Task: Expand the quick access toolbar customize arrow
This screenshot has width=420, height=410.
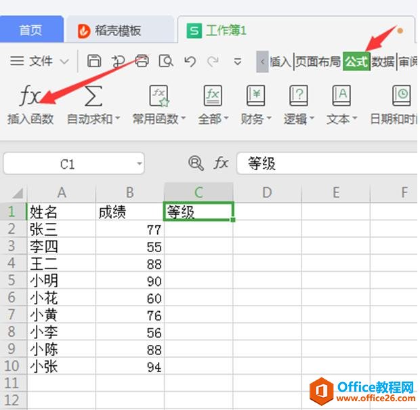Action: [237, 62]
